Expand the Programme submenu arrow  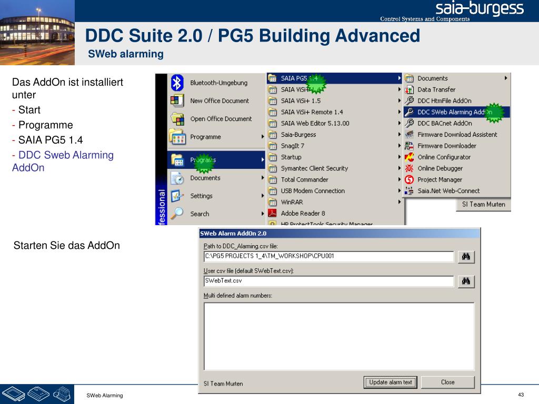[x=262, y=137]
